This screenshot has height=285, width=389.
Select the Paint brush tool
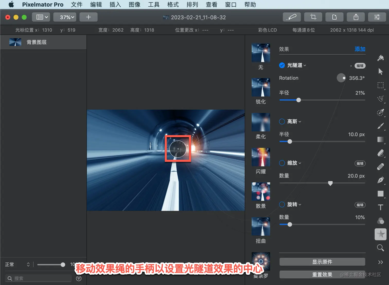click(x=381, y=126)
